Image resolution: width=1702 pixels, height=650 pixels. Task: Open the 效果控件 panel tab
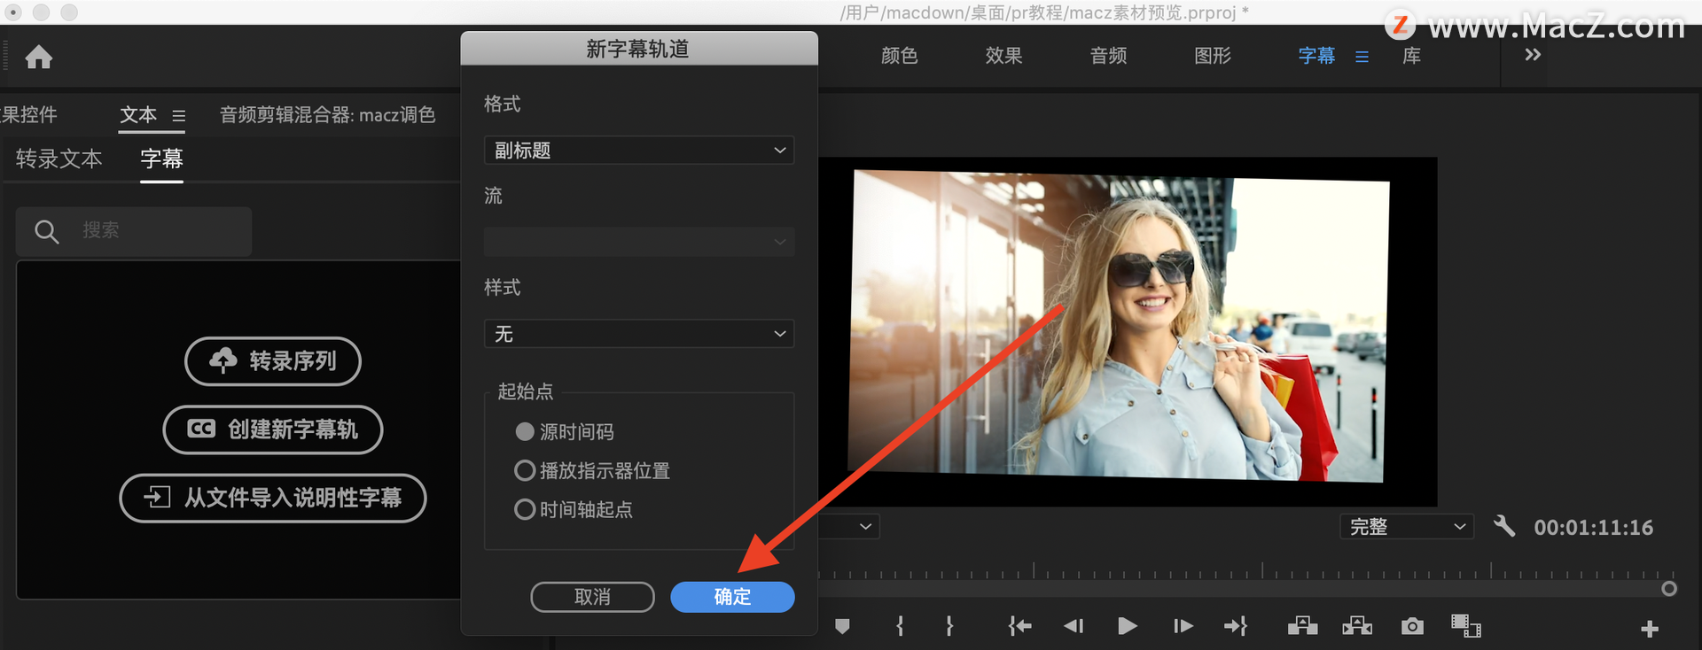[28, 115]
